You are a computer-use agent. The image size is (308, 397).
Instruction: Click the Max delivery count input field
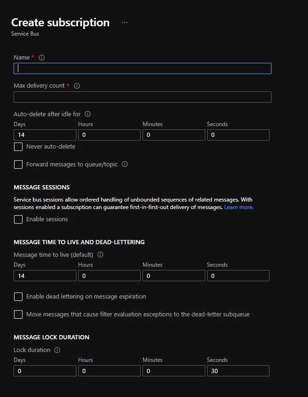[x=143, y=97]
